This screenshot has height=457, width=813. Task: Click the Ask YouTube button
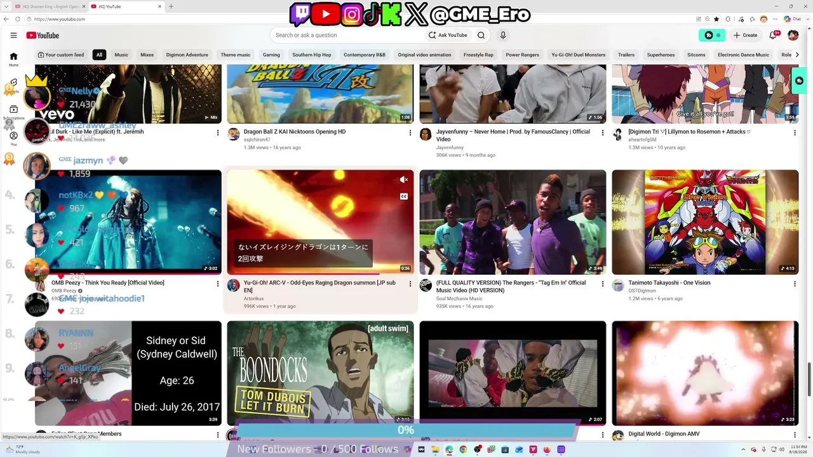coord(448,36)
